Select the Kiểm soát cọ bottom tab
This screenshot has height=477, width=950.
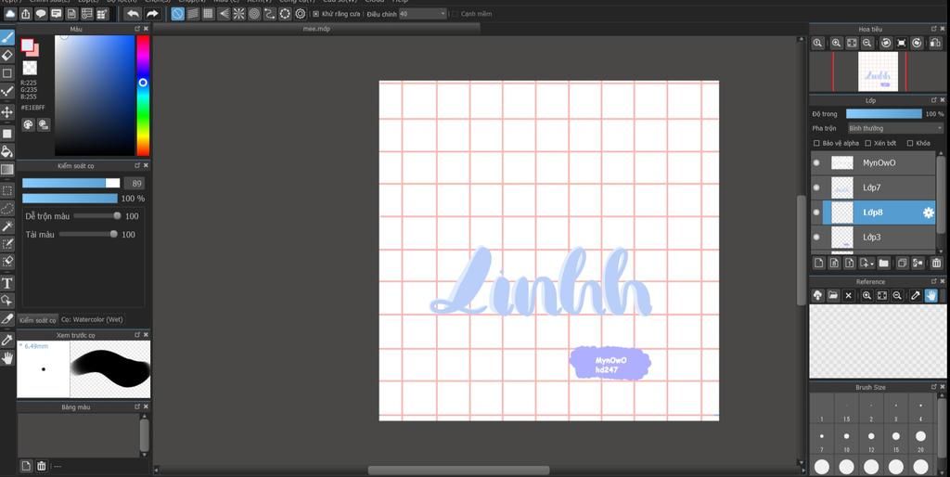tap(37, 319)
